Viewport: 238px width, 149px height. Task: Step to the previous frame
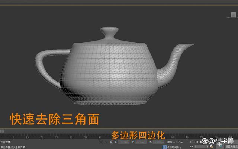coord(197,142)
